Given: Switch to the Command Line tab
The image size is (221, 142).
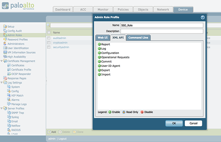Looking at the screenshot, I should click(x=138, y=38).
